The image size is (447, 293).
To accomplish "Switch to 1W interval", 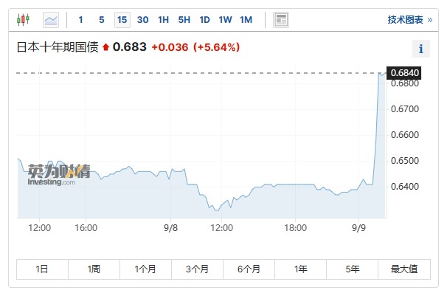I will (225, 20).
